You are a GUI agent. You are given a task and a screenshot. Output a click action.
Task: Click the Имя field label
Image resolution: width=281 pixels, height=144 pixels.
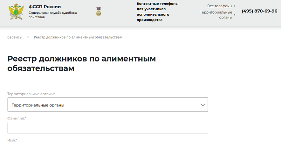tap(12, 140)
